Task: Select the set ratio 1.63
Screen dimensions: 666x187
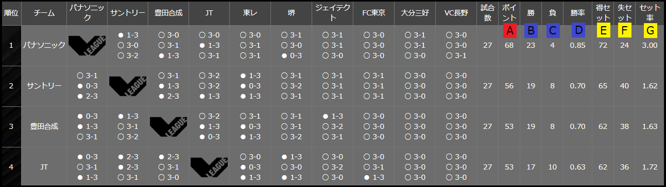Action: pyautogui.click(x=650, y=126)
